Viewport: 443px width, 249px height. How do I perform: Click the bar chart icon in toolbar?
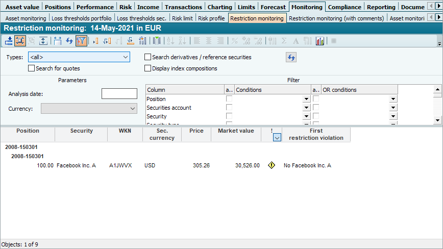click(320, 41)
